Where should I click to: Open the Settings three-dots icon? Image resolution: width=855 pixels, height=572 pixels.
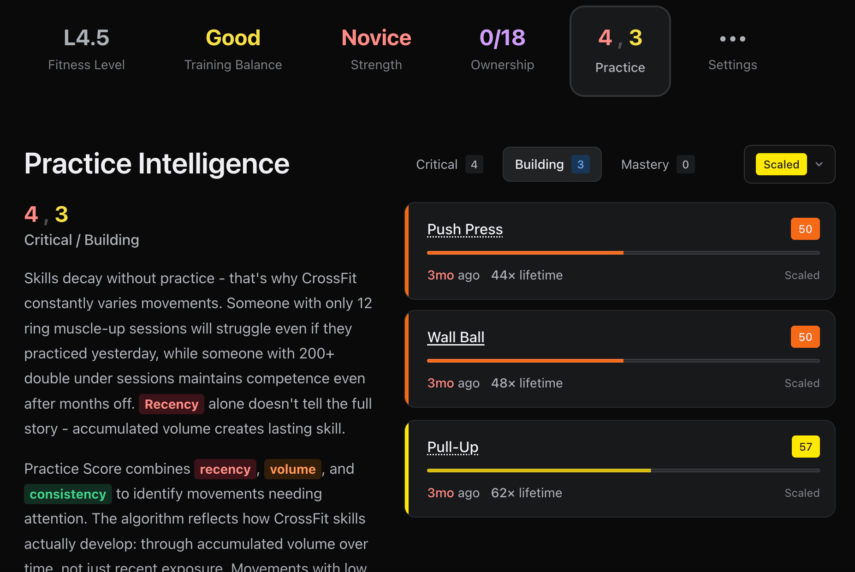click(732, 39)
